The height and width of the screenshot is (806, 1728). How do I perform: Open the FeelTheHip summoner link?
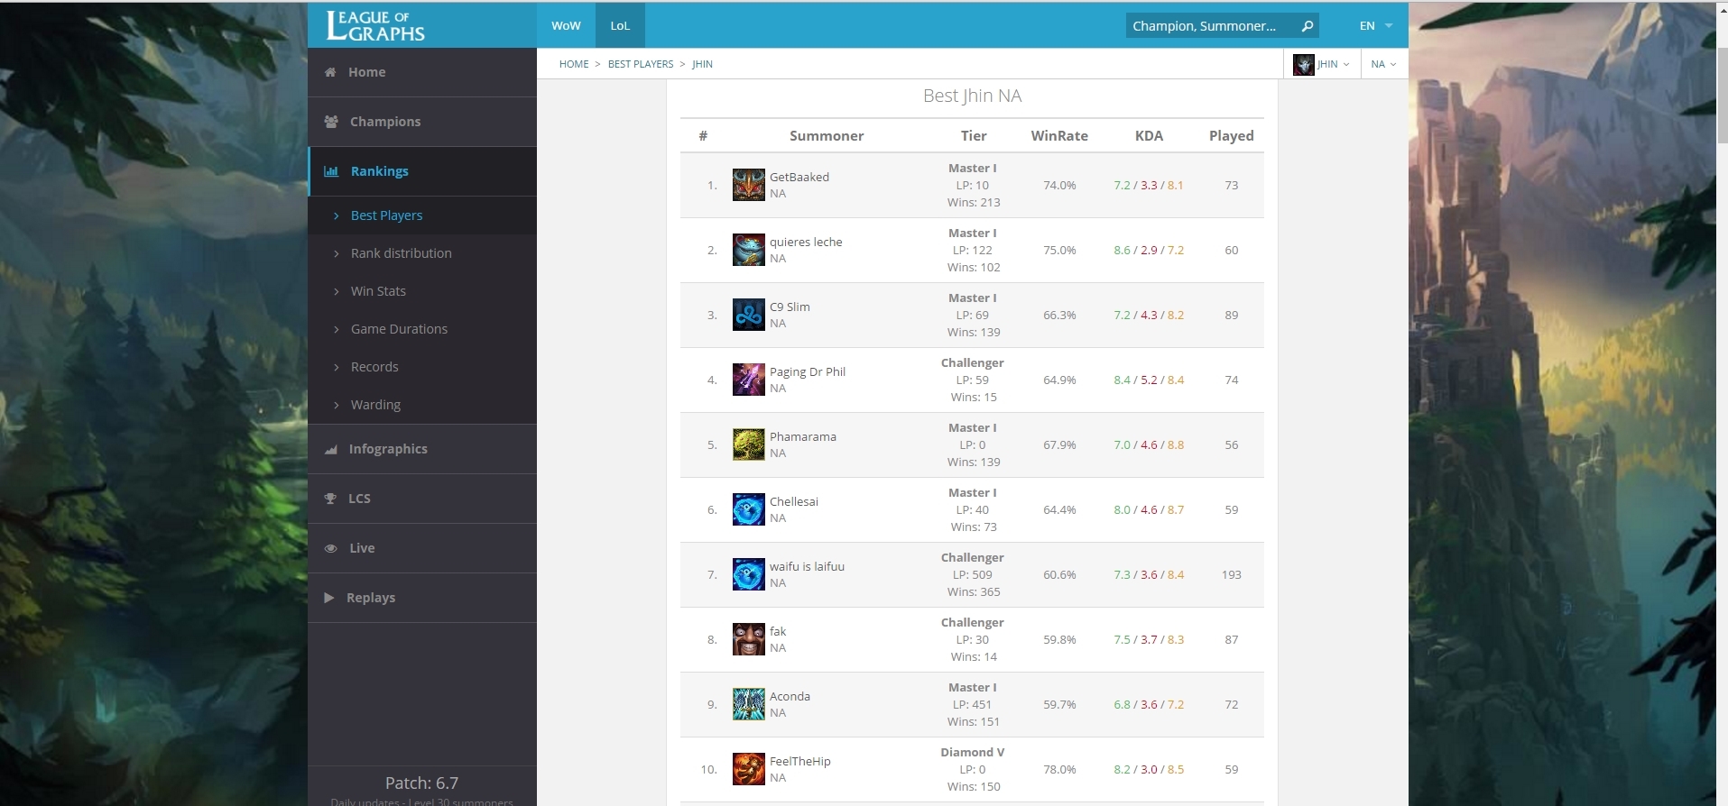[x=800, y=761]
